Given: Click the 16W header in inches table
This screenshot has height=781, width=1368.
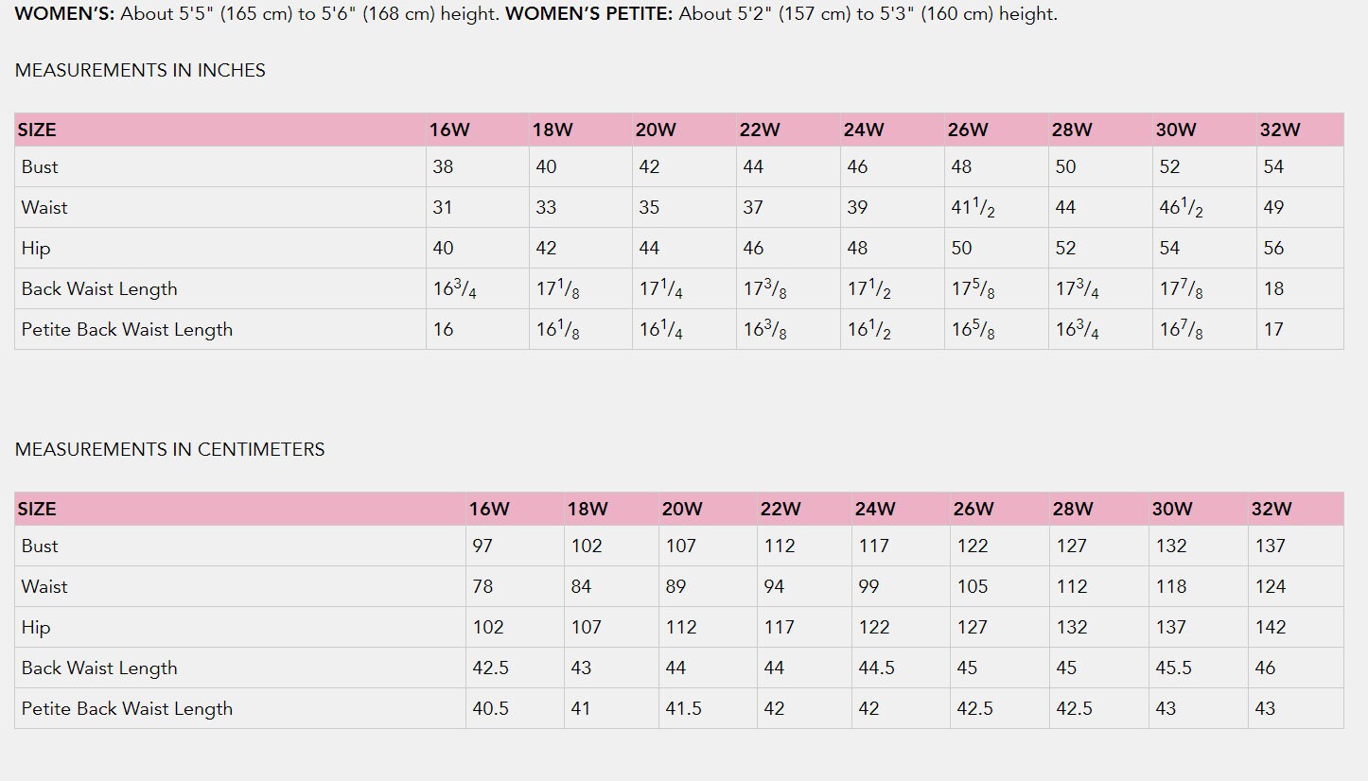Looking at the screenshot, I should [x=449, y=130].
